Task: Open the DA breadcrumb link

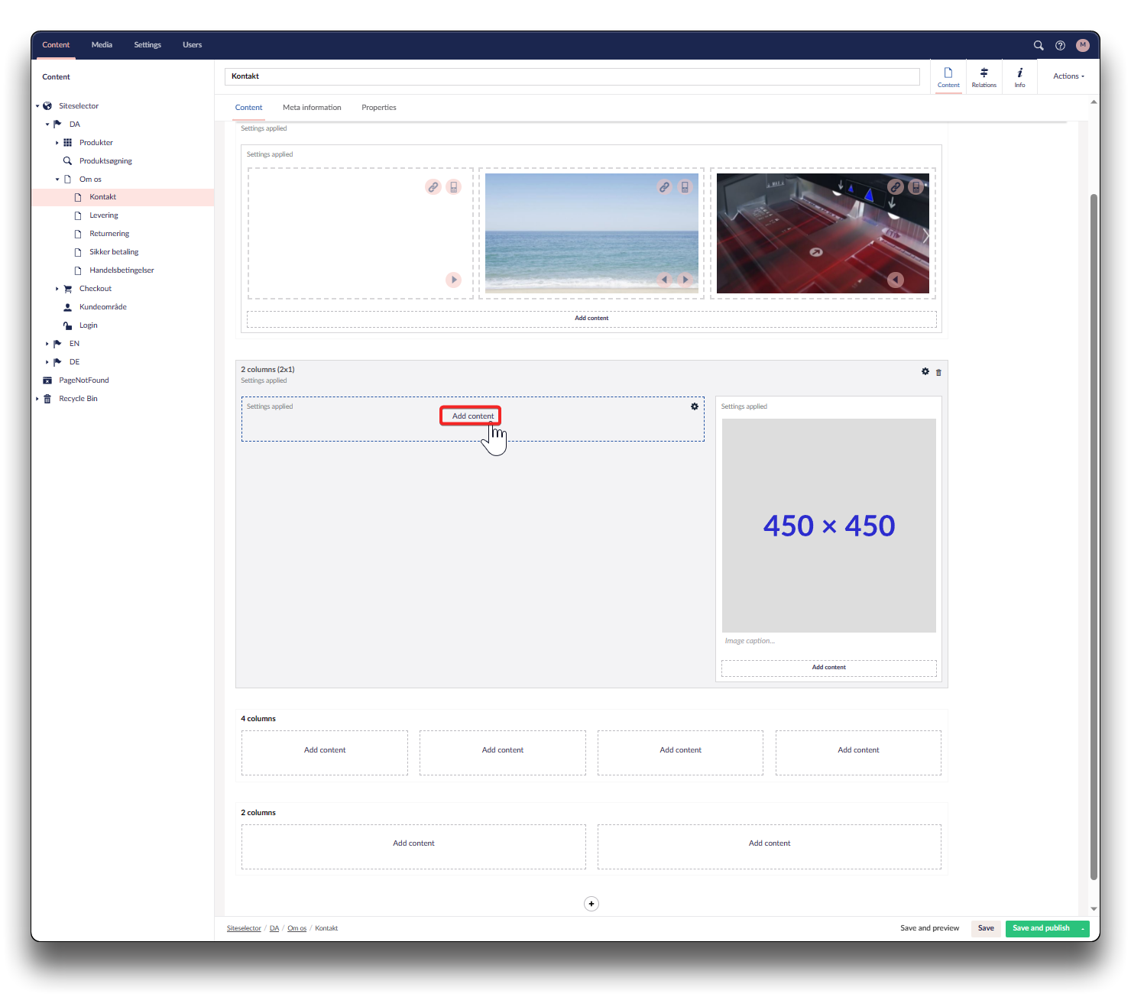Action: click(274, 928)
